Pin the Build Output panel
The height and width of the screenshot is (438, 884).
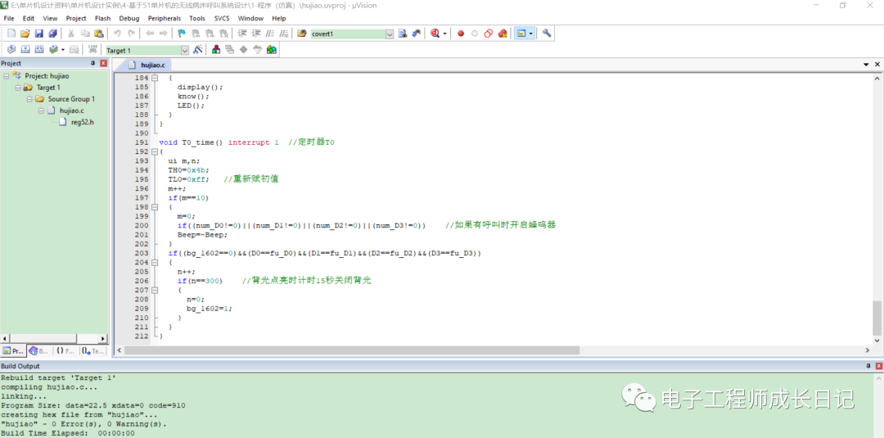[x=868, y=366]
